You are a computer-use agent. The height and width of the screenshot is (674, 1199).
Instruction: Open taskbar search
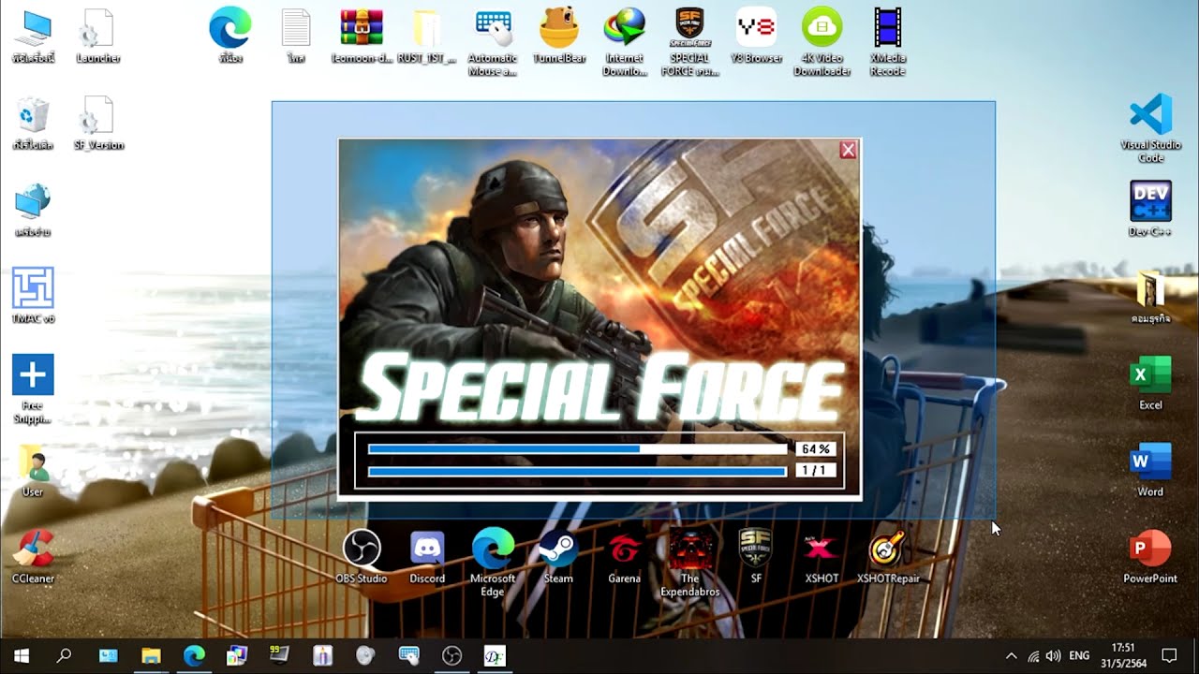[x=64, y=655]
